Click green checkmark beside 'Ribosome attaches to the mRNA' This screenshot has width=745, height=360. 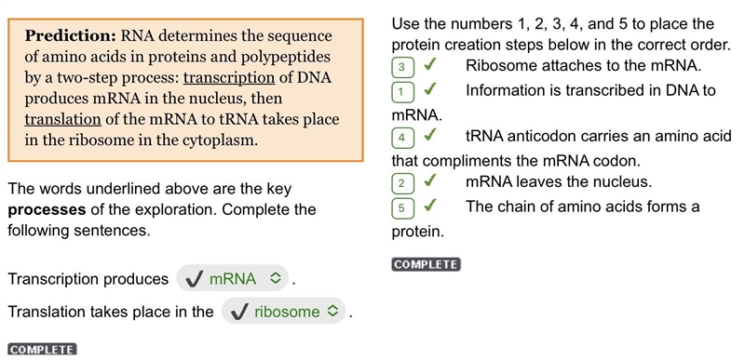point(429,64)
